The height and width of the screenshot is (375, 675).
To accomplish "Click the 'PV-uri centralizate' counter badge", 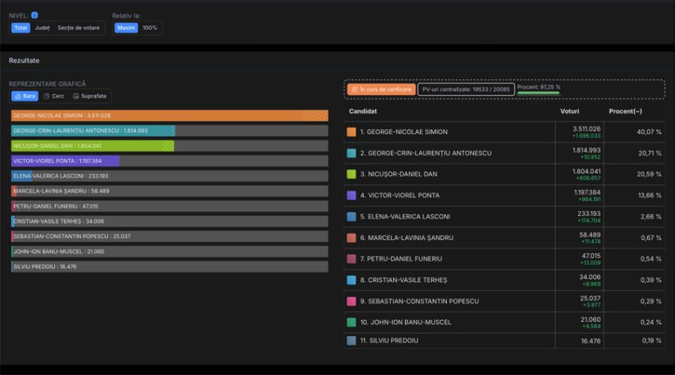I will (x=465, y=89).
